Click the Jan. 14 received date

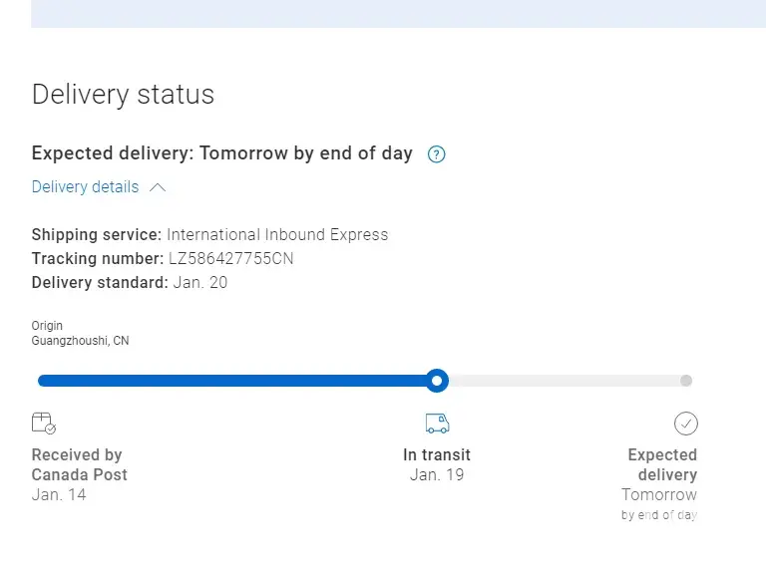pos(59,494)
